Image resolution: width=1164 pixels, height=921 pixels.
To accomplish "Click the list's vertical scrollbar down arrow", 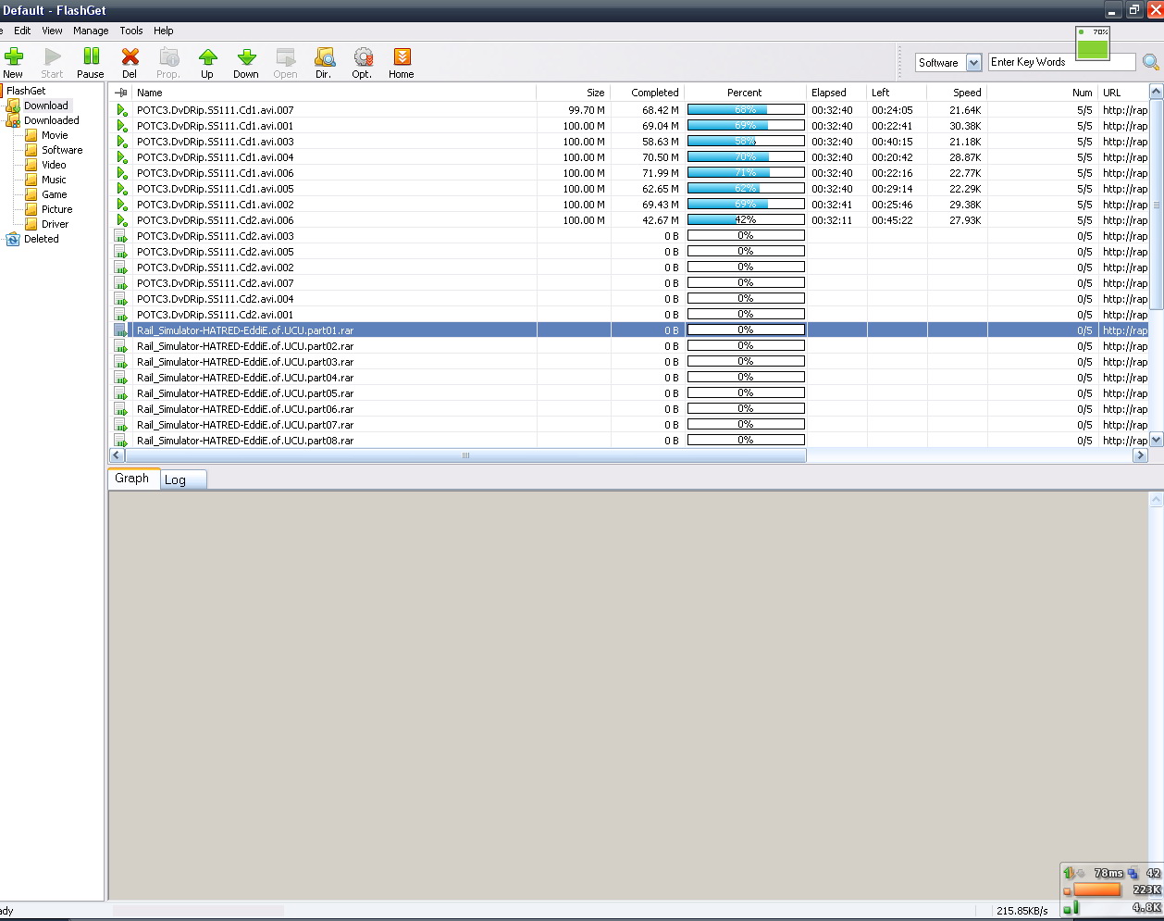I will (x=1156, y=440).
